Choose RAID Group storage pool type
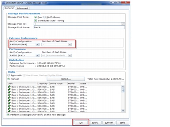 click(44, 17)
